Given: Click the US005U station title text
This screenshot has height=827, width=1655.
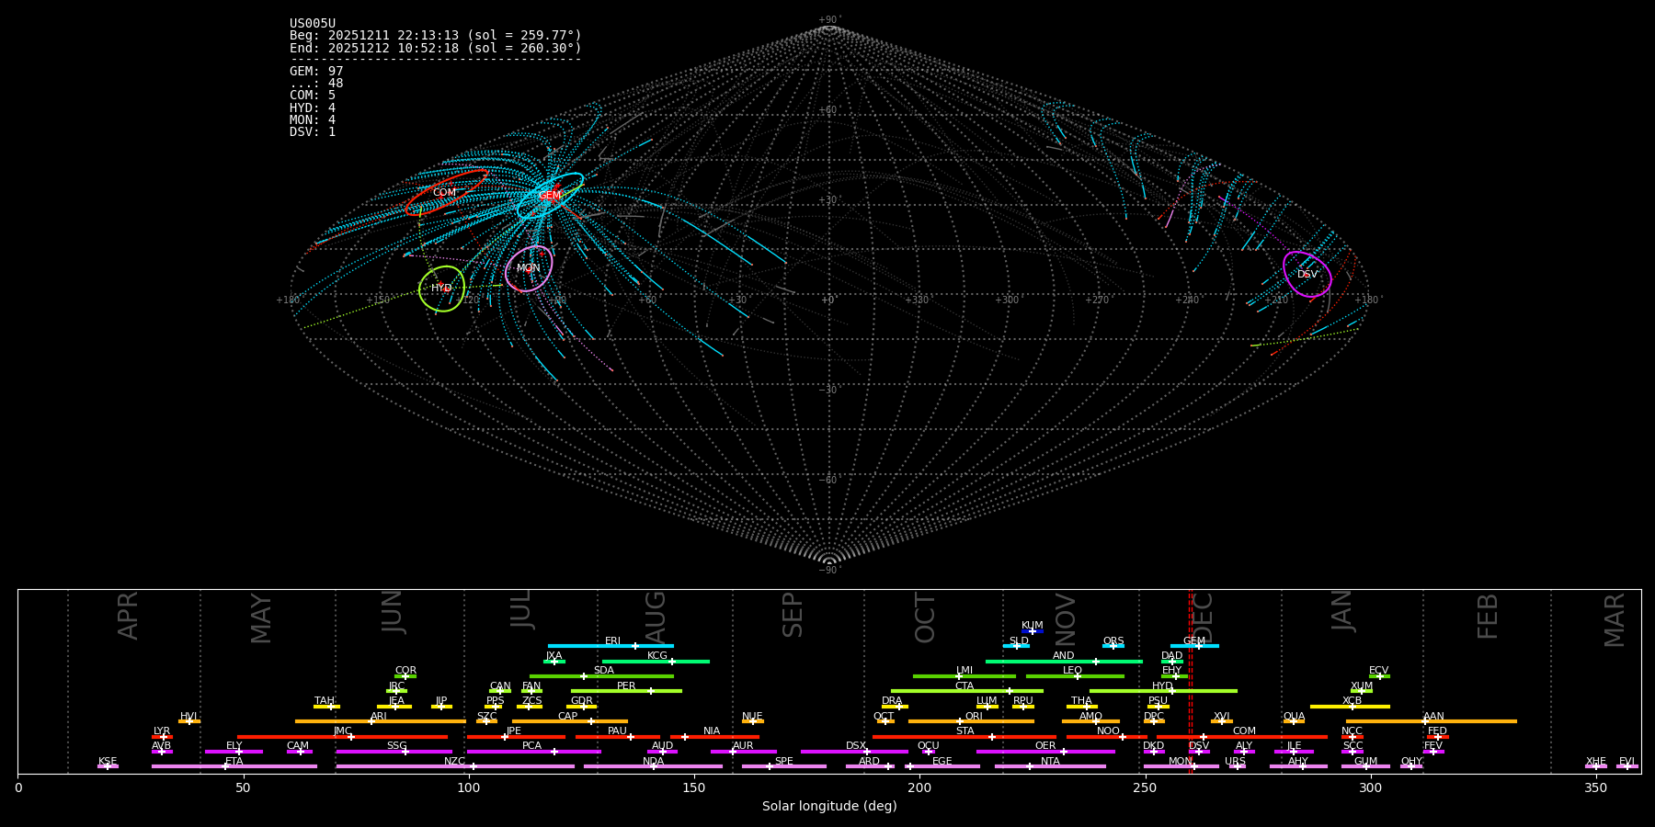Looking at the screenshot, I should 313,24.
